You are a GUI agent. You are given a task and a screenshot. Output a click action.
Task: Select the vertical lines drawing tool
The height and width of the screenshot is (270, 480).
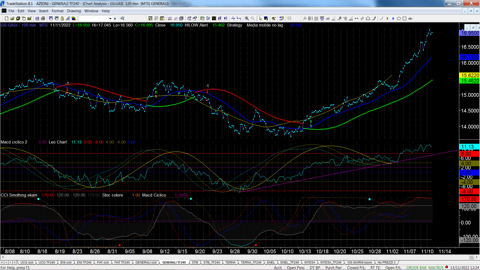[310, 18]
